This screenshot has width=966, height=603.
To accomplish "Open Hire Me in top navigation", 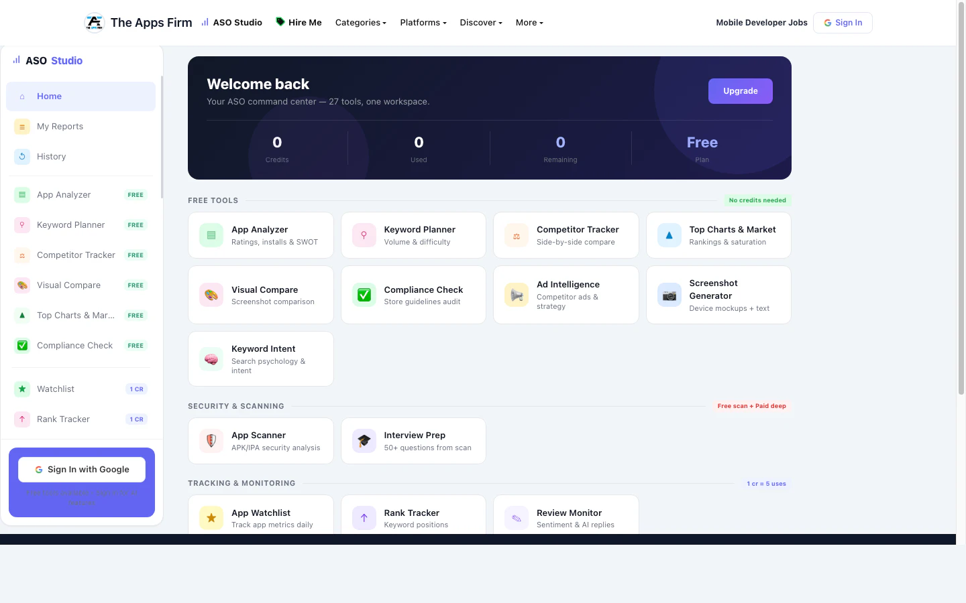I will (x=299, y=23).
